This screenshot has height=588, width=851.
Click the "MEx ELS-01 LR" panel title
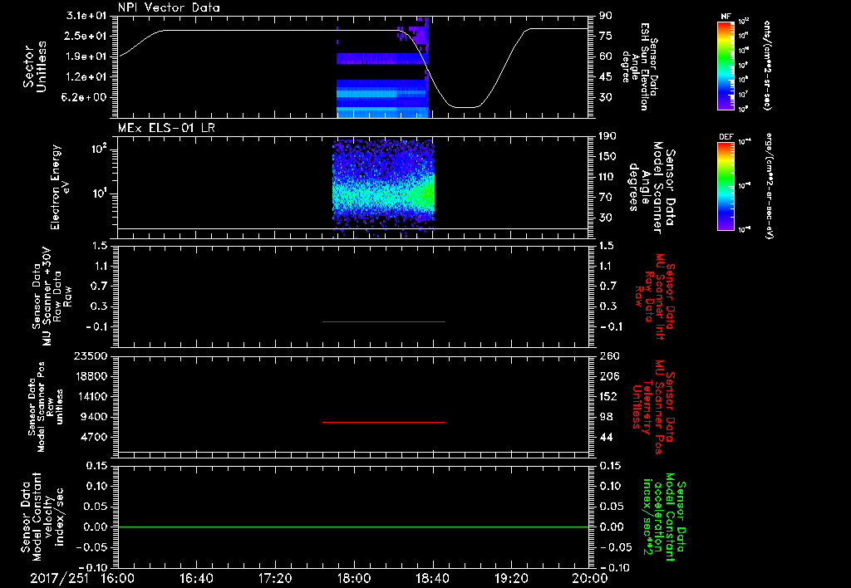coord(166,128)
